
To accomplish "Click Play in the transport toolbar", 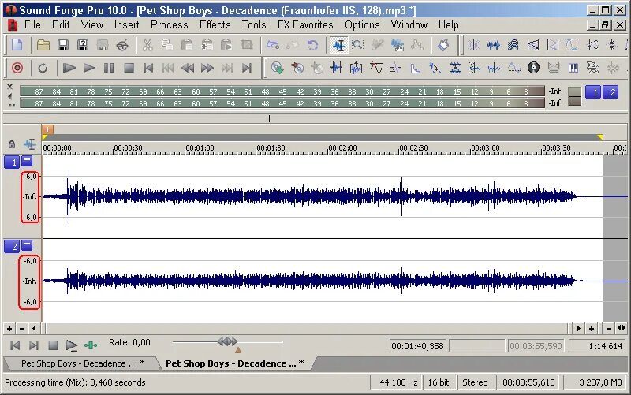I will point(89,68).
